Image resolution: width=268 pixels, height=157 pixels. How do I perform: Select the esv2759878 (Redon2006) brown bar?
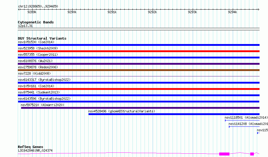pos(139,70)
